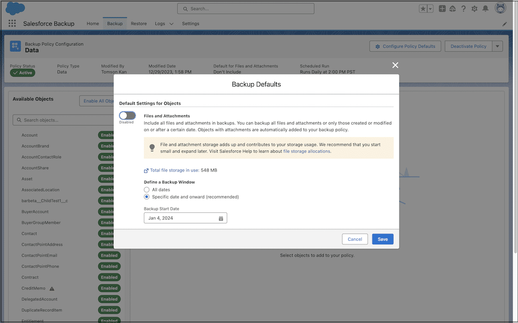Click the Deactivate Policy button
This screenshot has height=323, width=518.
click(x=468, y=46)
